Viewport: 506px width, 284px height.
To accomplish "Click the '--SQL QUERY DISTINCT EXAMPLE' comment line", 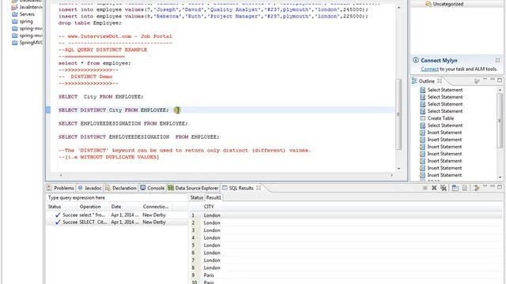I will pos(103,50).
